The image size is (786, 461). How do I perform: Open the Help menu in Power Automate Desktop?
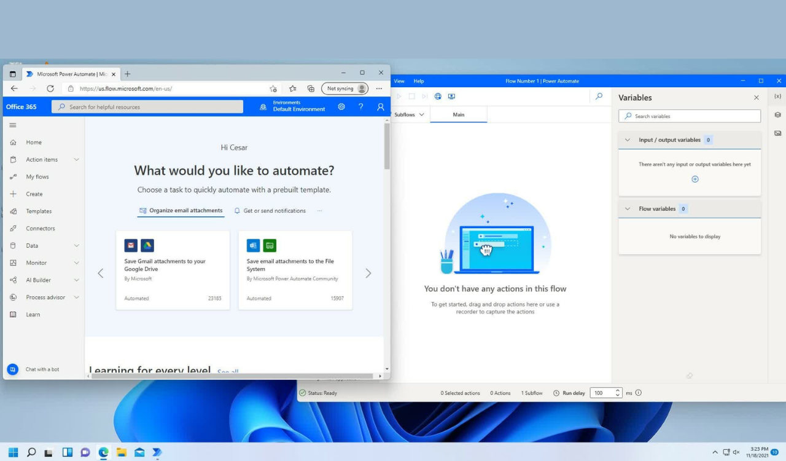point(419,81)
